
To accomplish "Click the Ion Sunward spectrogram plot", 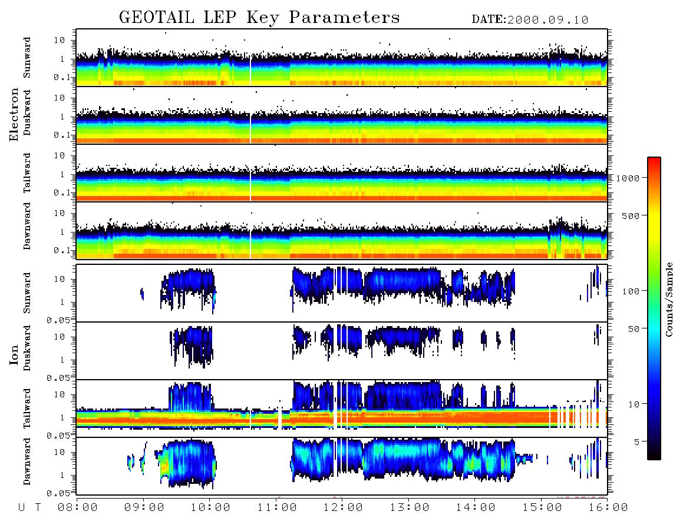I will click(342, 293).
